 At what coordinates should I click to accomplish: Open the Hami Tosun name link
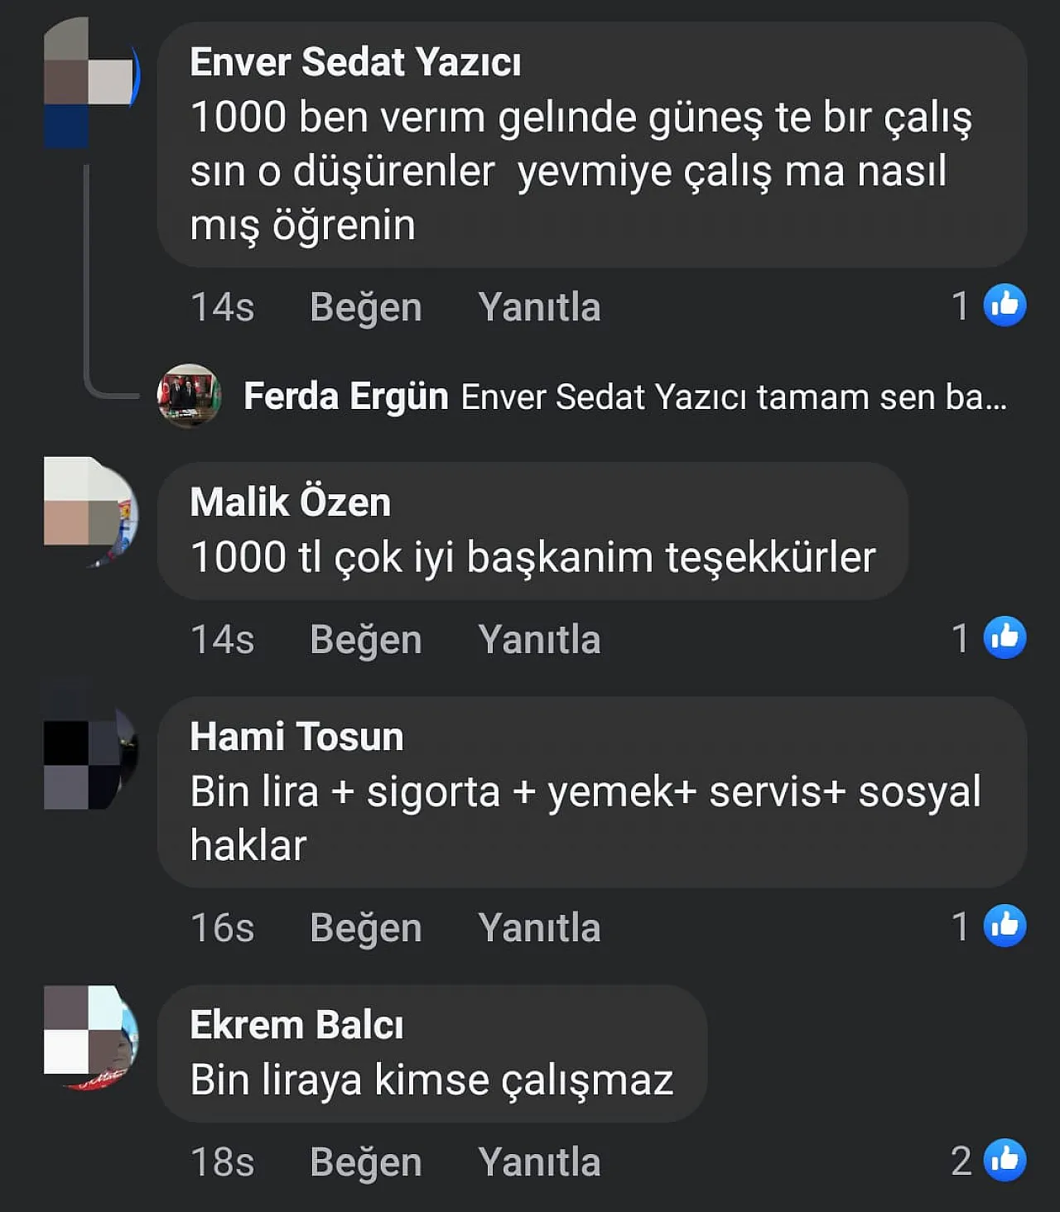(296, 736)
